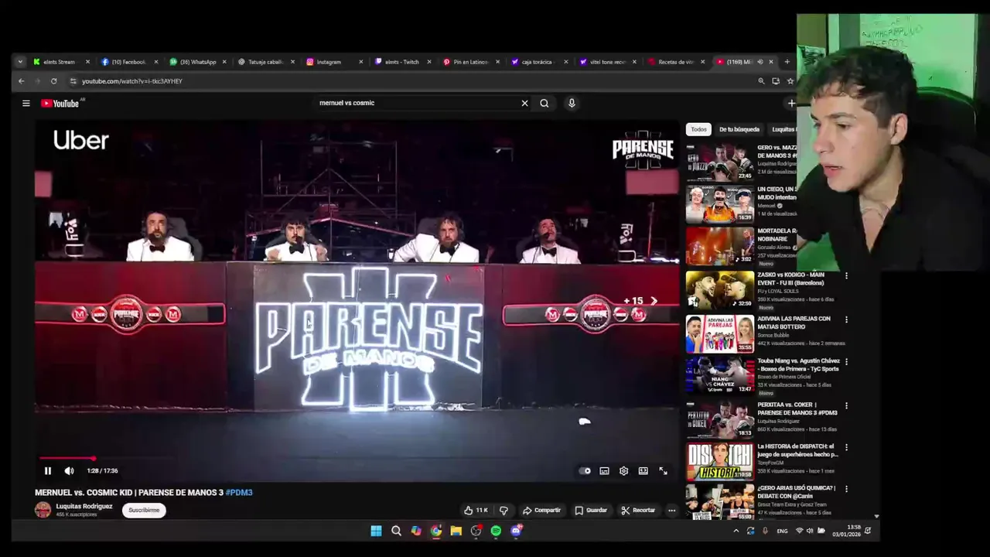Switch to the Pin en Latinos tab
Viewport: 990px width, 557px height.
click(469, 62)
